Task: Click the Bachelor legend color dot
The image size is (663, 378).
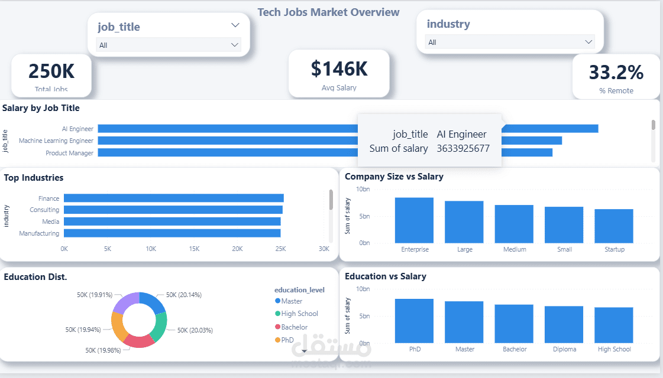Action: (278, 327)
